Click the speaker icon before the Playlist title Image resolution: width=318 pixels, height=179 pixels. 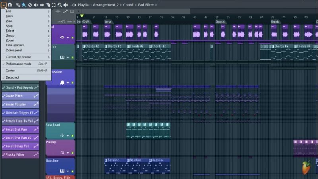(74, 5)
